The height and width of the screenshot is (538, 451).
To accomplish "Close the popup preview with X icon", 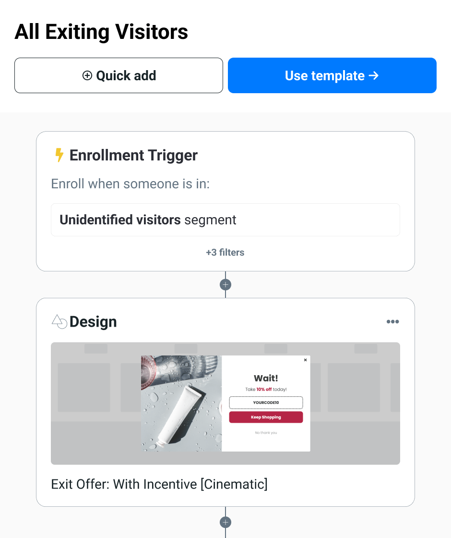I will pos(305,360).
